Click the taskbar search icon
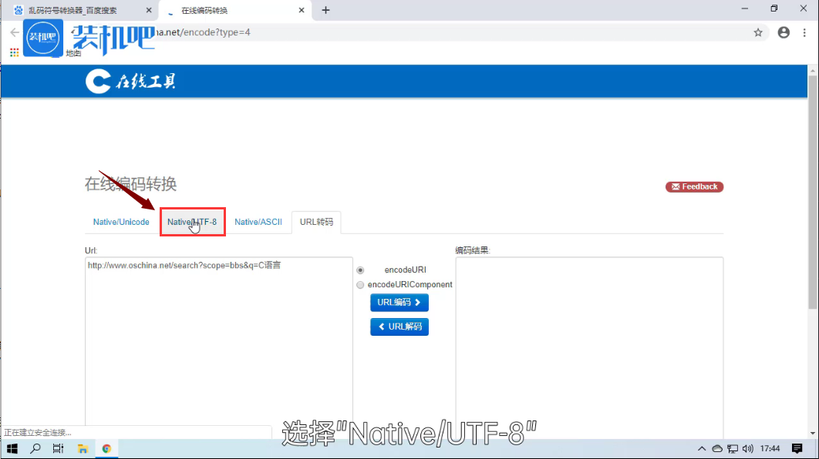Viewport: 819px width, 459px height. click(x=35, y=449)
